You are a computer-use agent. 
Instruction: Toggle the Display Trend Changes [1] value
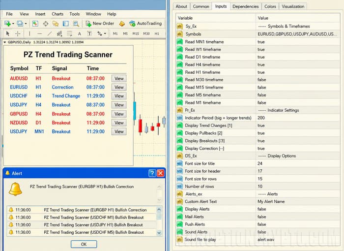tap(298, 125)
